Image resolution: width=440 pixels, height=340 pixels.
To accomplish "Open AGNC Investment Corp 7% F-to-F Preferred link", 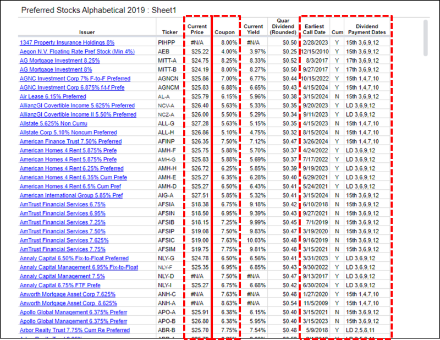I will pyautogui.click(x=75, y=79).
